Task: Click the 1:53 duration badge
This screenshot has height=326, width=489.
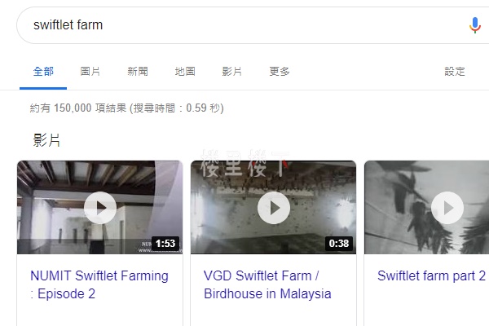Action: click(165, 244)
